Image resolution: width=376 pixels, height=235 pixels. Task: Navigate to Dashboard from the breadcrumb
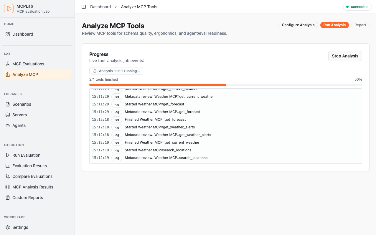(x=100, y=6)
